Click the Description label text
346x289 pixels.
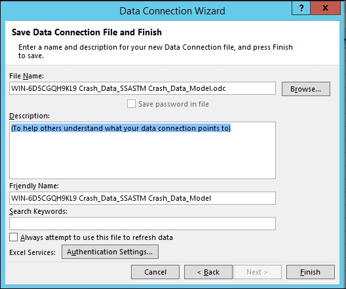pyautogui.click(x=29, y=116)
